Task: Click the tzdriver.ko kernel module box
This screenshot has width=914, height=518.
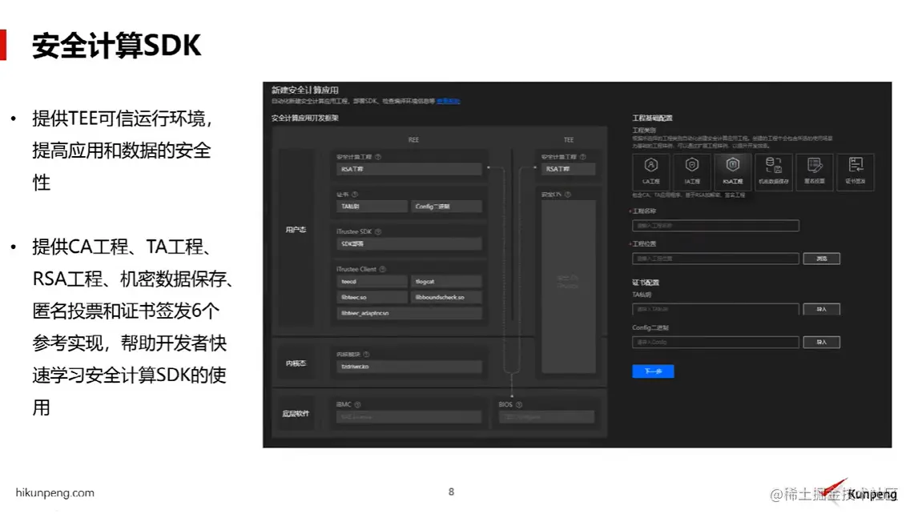Action: (x=409, y=367)
